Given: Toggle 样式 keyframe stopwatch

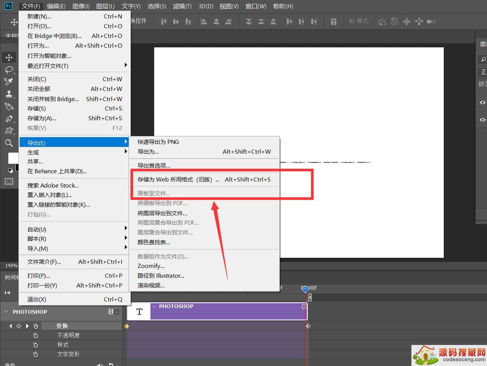Looking at the screenshot, I should (x=36, y=345).
